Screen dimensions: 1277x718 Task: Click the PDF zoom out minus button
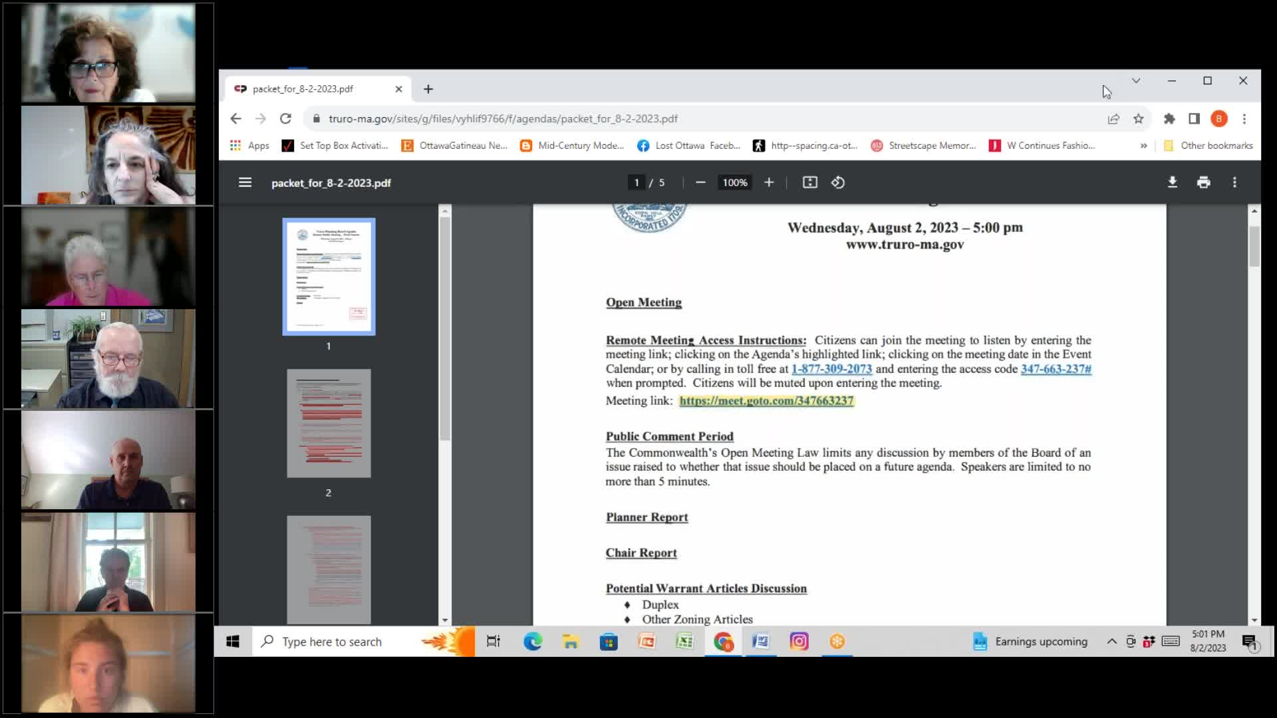[x=700, y=182]
